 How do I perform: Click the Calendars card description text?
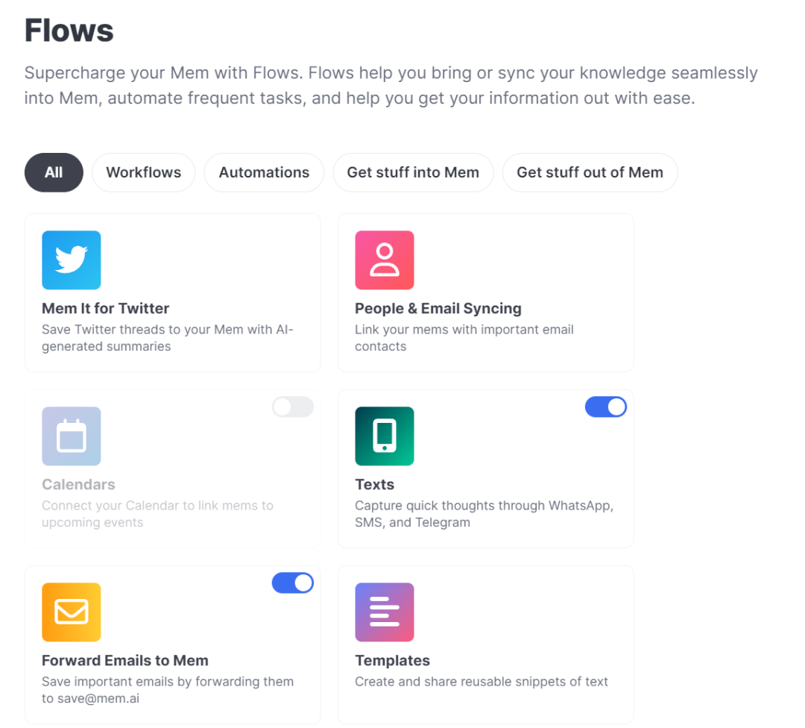(x=157, y=514)
